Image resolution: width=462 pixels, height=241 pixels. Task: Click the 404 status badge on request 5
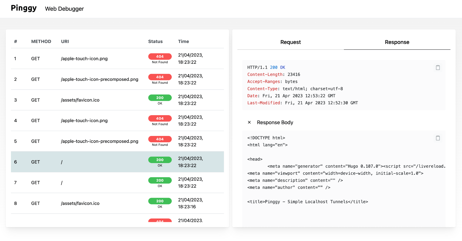point(160,139)
